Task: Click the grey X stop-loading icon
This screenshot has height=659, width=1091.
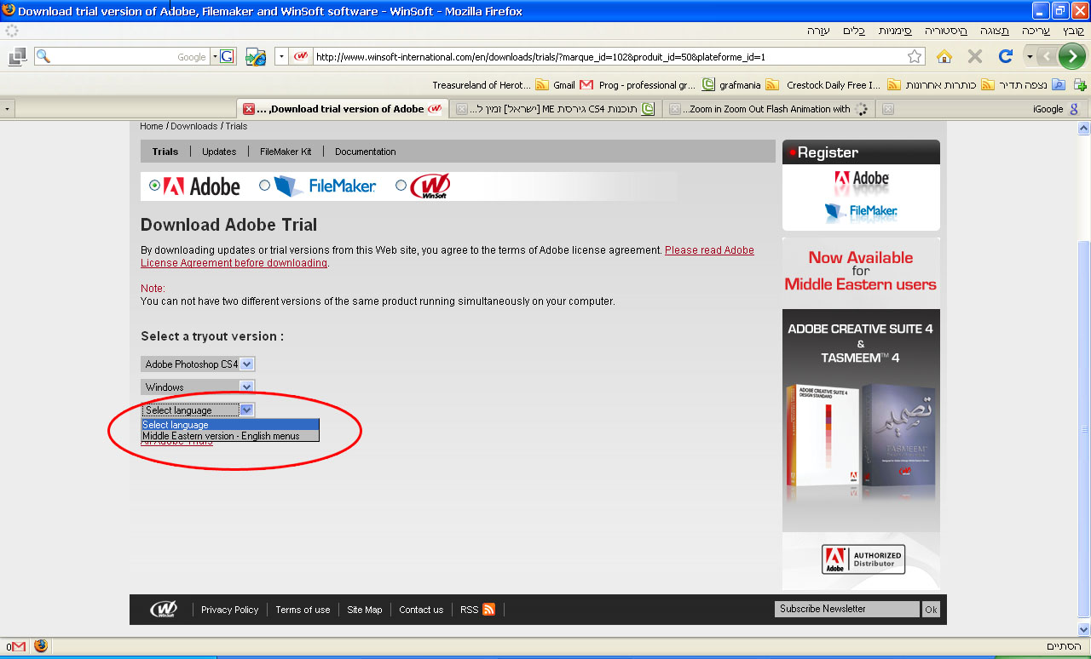Action: coord(975,56)
